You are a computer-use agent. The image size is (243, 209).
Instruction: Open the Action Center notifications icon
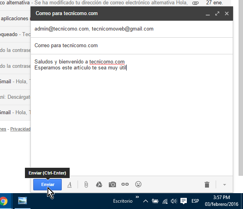pos(184,201)
